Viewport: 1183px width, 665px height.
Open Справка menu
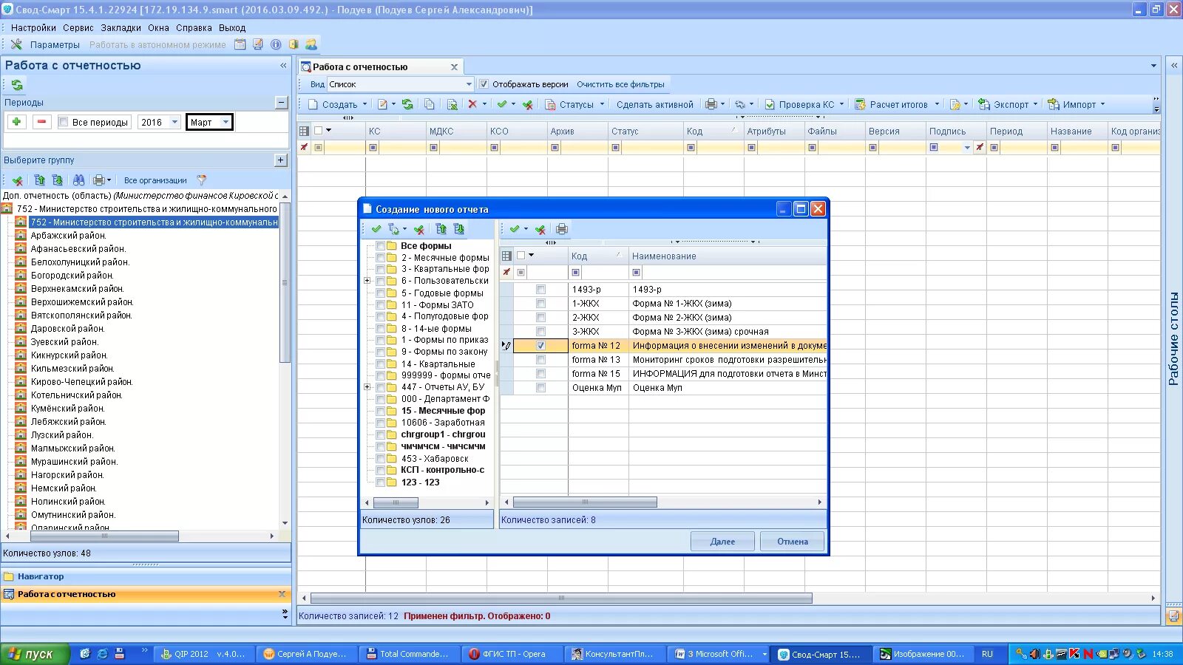tap(194, 28)
